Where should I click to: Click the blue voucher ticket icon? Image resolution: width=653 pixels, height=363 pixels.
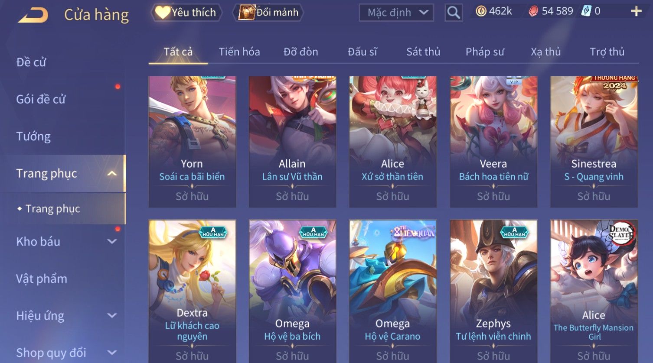[586, 11]
